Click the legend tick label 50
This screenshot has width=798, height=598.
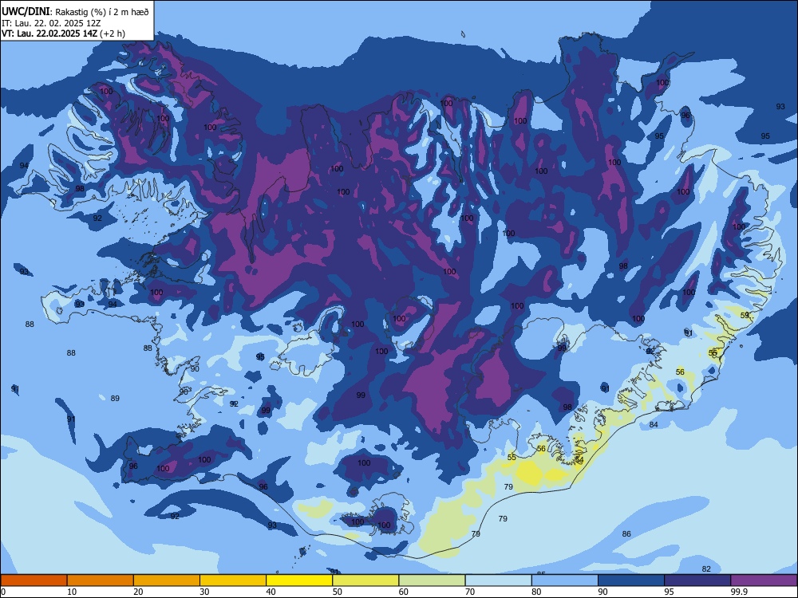[x=338, y=592]
